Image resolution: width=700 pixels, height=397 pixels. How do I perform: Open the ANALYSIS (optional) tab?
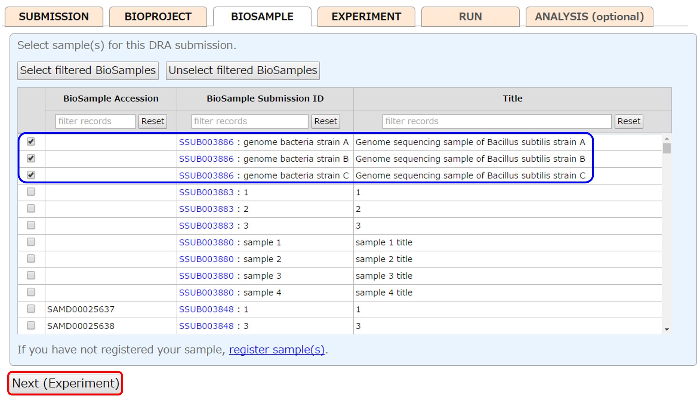589,17
